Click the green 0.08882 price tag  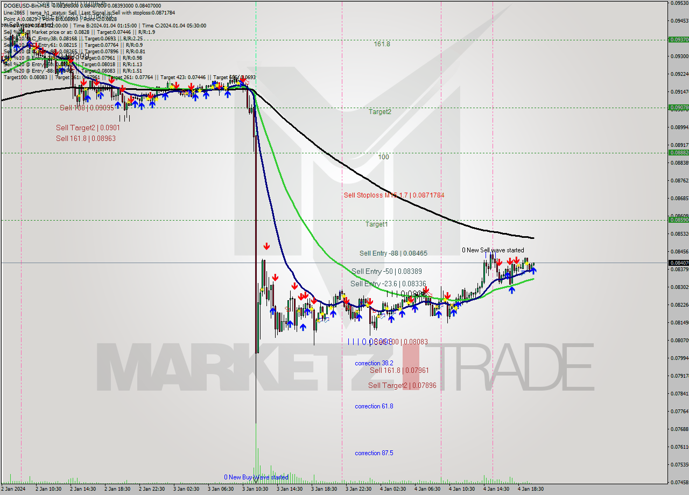click(x=678, y=152)
